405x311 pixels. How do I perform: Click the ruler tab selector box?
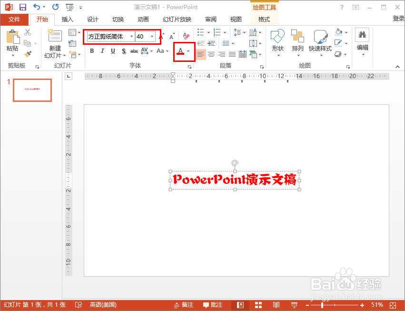(x=69, y=76)
